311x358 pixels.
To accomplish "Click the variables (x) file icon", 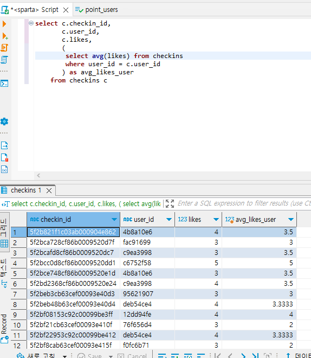I will coord(4,169).
